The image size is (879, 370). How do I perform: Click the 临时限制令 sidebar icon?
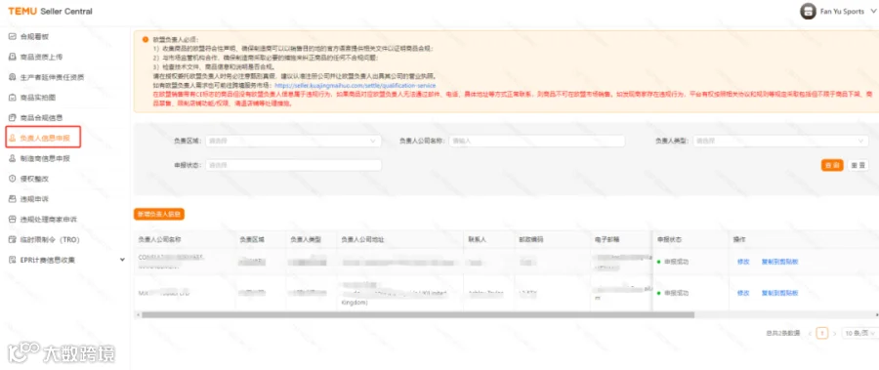[x=13, y=239]
